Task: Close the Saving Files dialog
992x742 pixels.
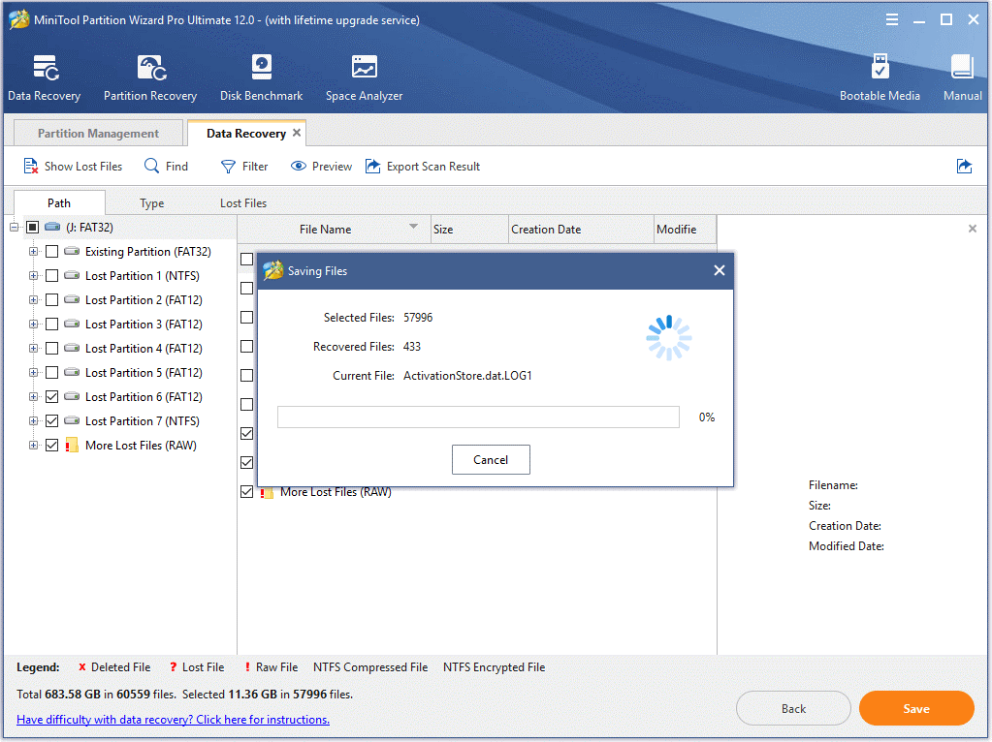Action: click(x=720, y=270)
